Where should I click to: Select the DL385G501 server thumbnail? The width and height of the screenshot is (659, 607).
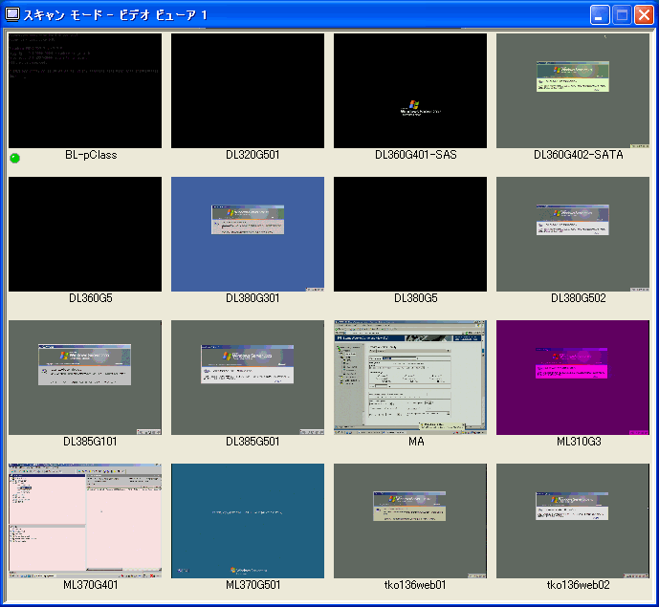pos(248,378)
